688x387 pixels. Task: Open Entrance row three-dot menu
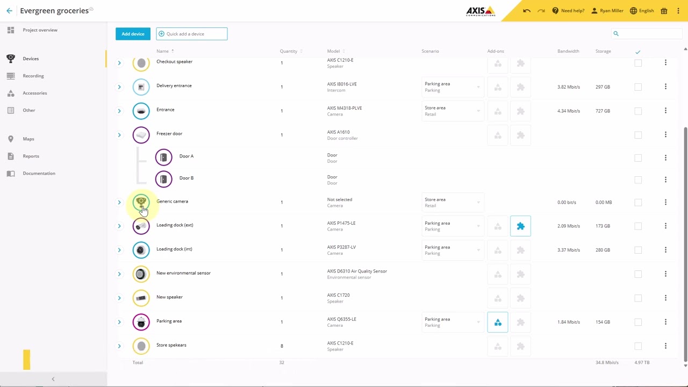[x=665, y=111]
